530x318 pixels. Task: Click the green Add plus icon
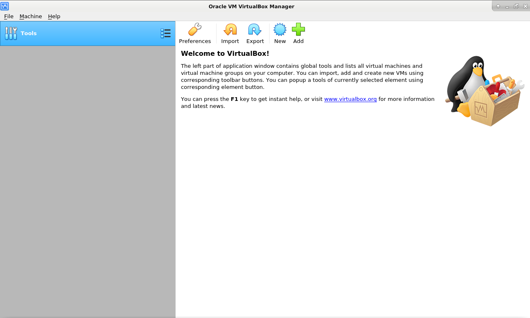(298, 30)
